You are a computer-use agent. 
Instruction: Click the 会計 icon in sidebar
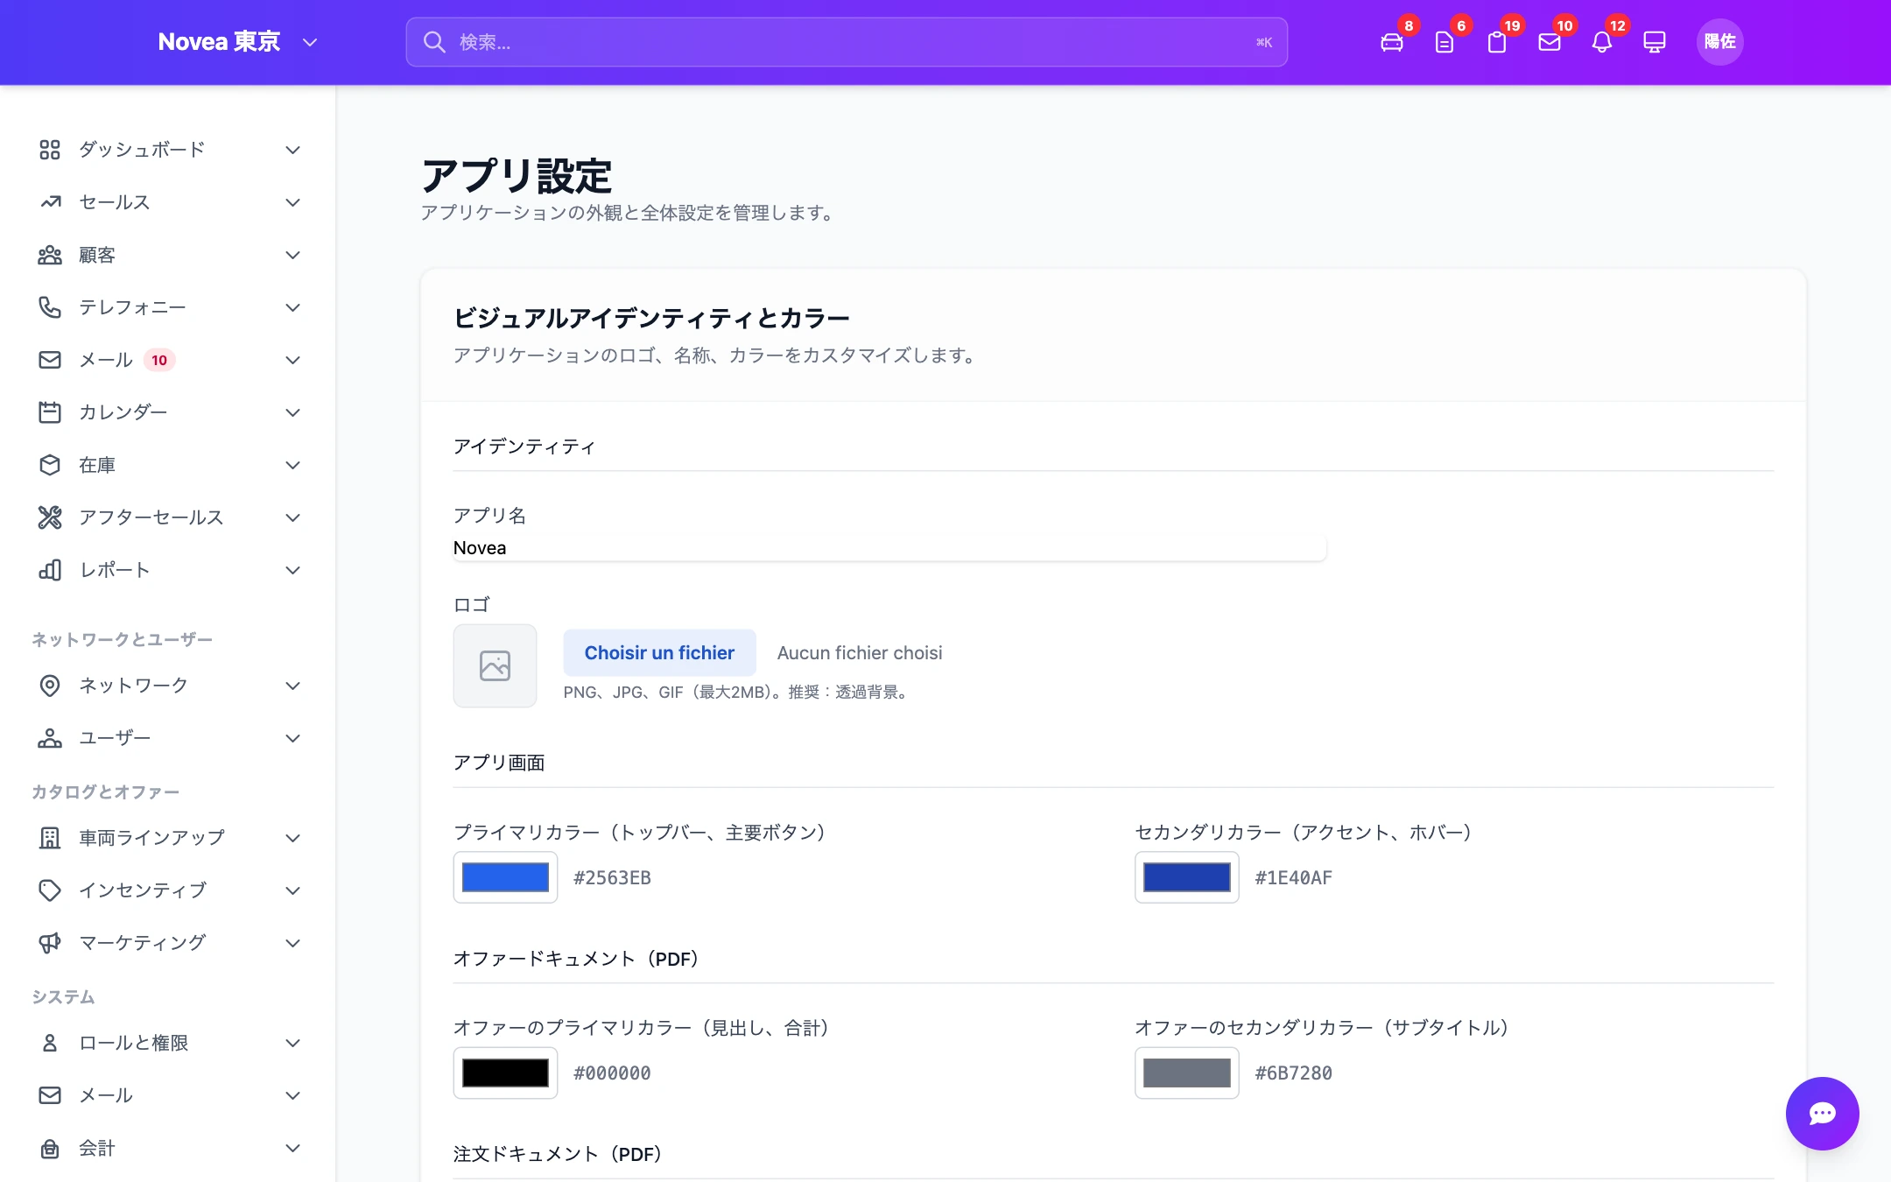[50, 1148]
